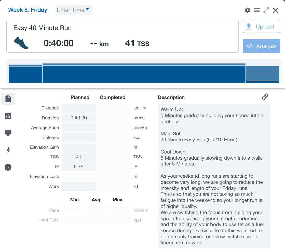Click the planned TSS field

tap(79, 157)
